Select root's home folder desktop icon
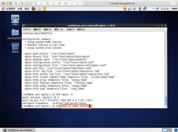The image size is (178, 132). coord(14,34)
